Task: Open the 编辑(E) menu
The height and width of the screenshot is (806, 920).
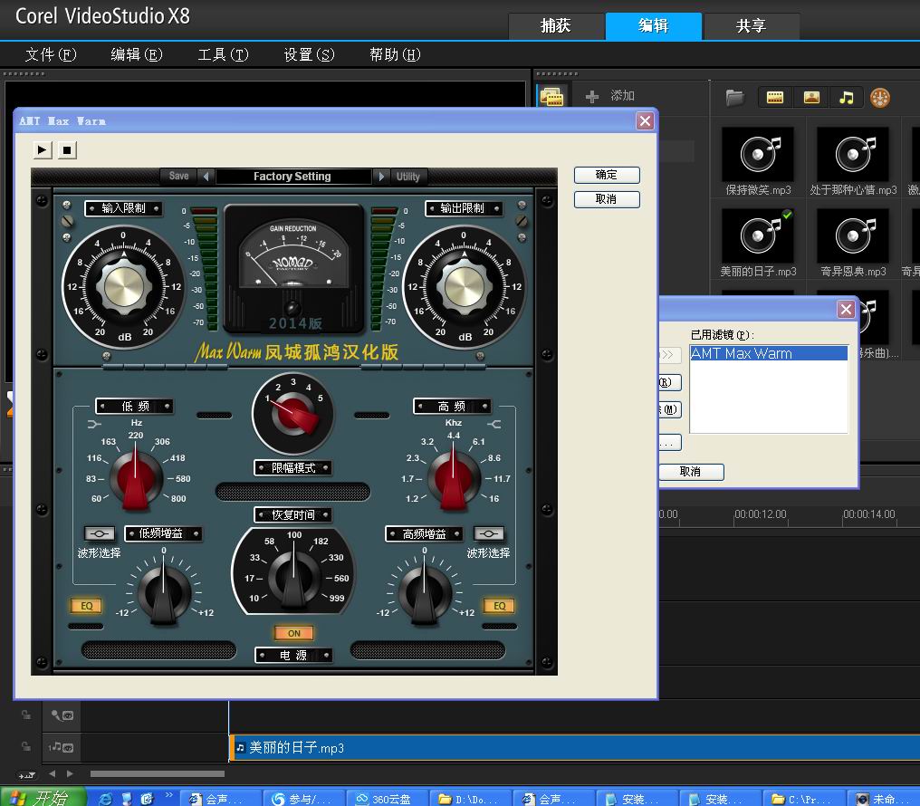Action: point(136,54)
